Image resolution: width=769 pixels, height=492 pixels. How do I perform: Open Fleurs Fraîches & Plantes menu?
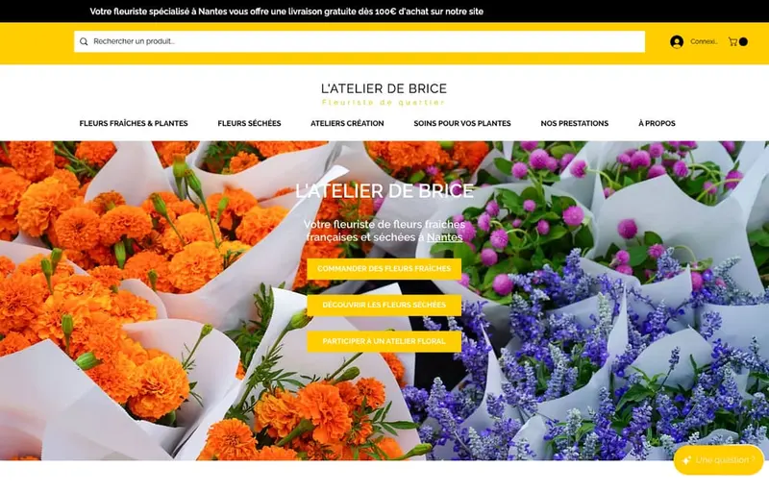(134, 124)
